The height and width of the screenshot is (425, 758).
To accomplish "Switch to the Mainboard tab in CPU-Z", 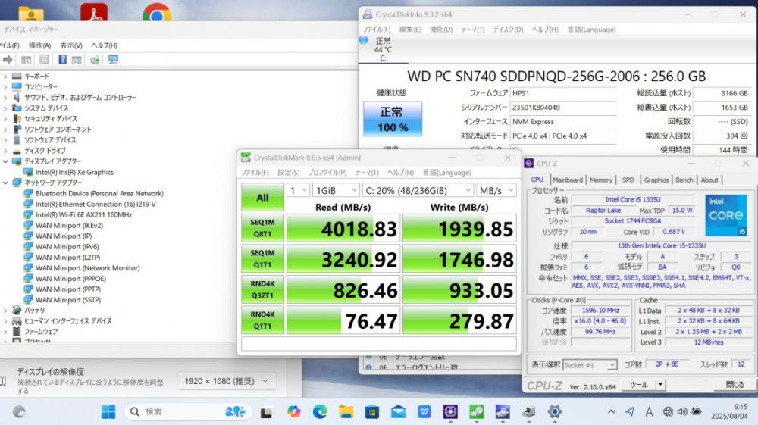I will [568, 180].
